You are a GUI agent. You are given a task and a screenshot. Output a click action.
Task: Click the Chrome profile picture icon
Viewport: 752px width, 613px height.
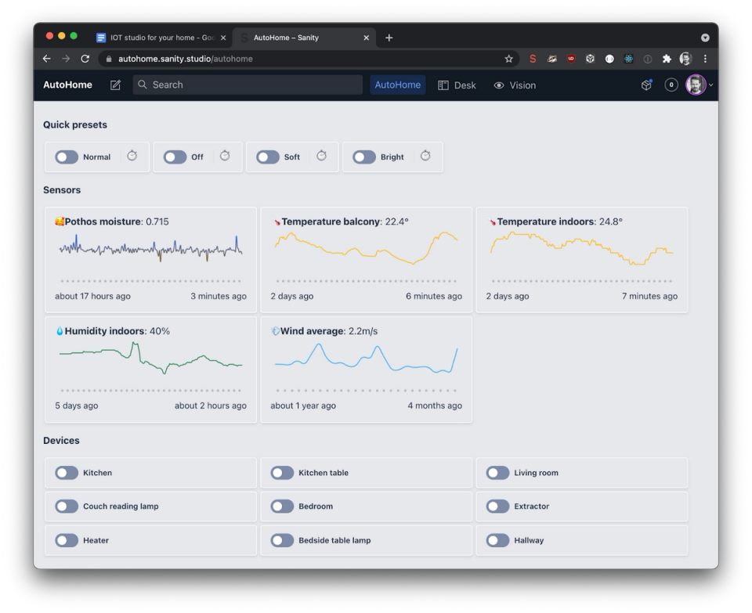pyautogui.click(x=686, y=59)
